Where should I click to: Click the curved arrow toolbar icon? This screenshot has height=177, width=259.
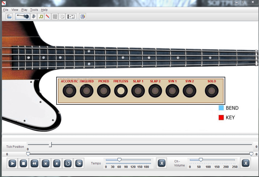(34, 17)
